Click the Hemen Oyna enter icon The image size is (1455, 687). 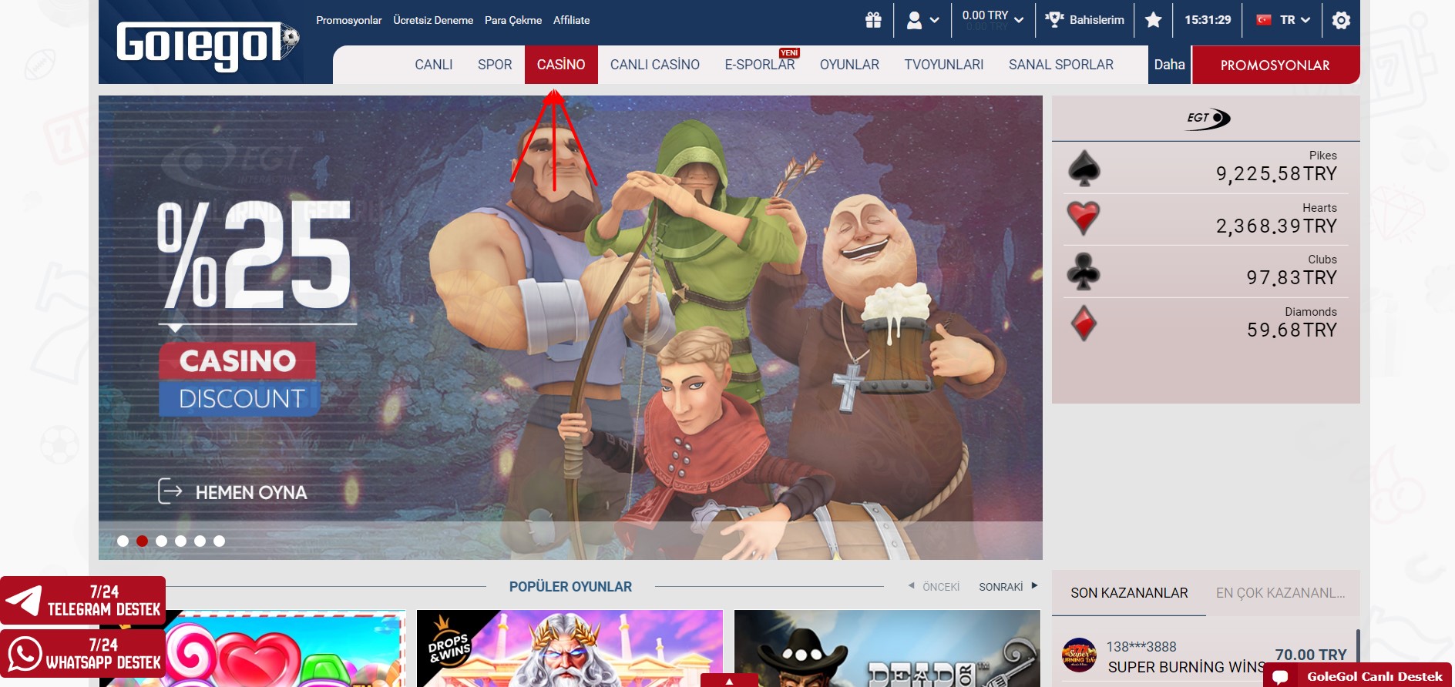point(170,491)
